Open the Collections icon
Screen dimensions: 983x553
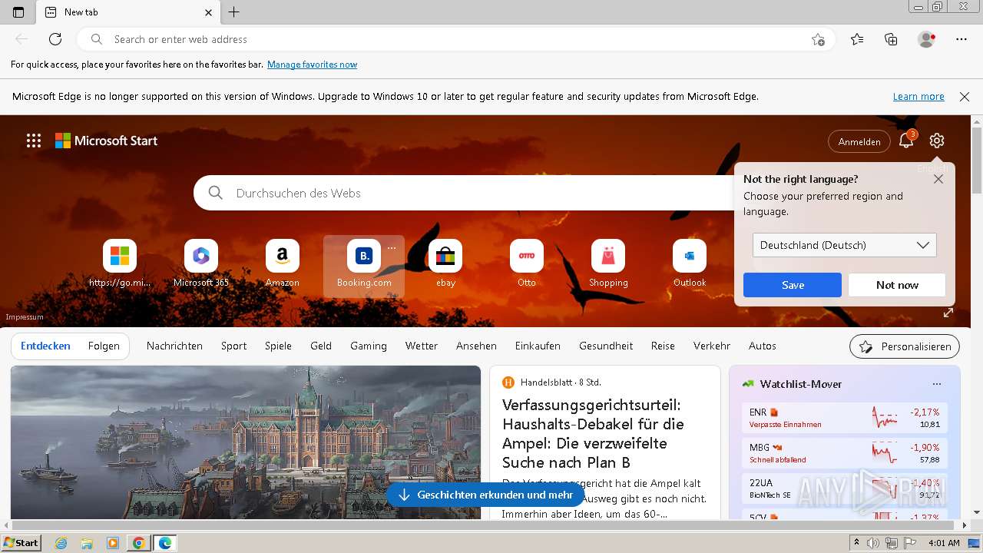(x=891, y=39)
